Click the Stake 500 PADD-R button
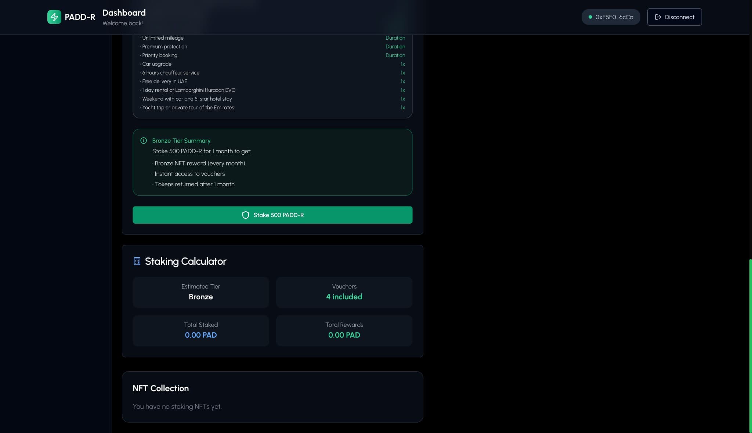 (272, 215)
